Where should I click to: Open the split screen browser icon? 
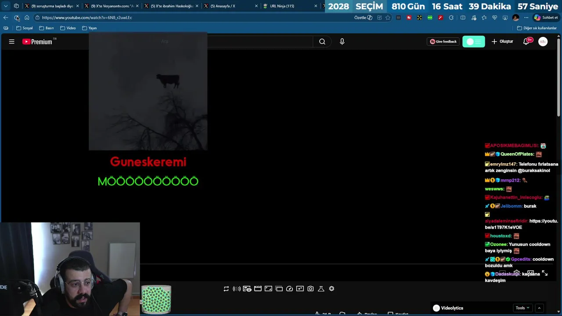click(463, 18)
